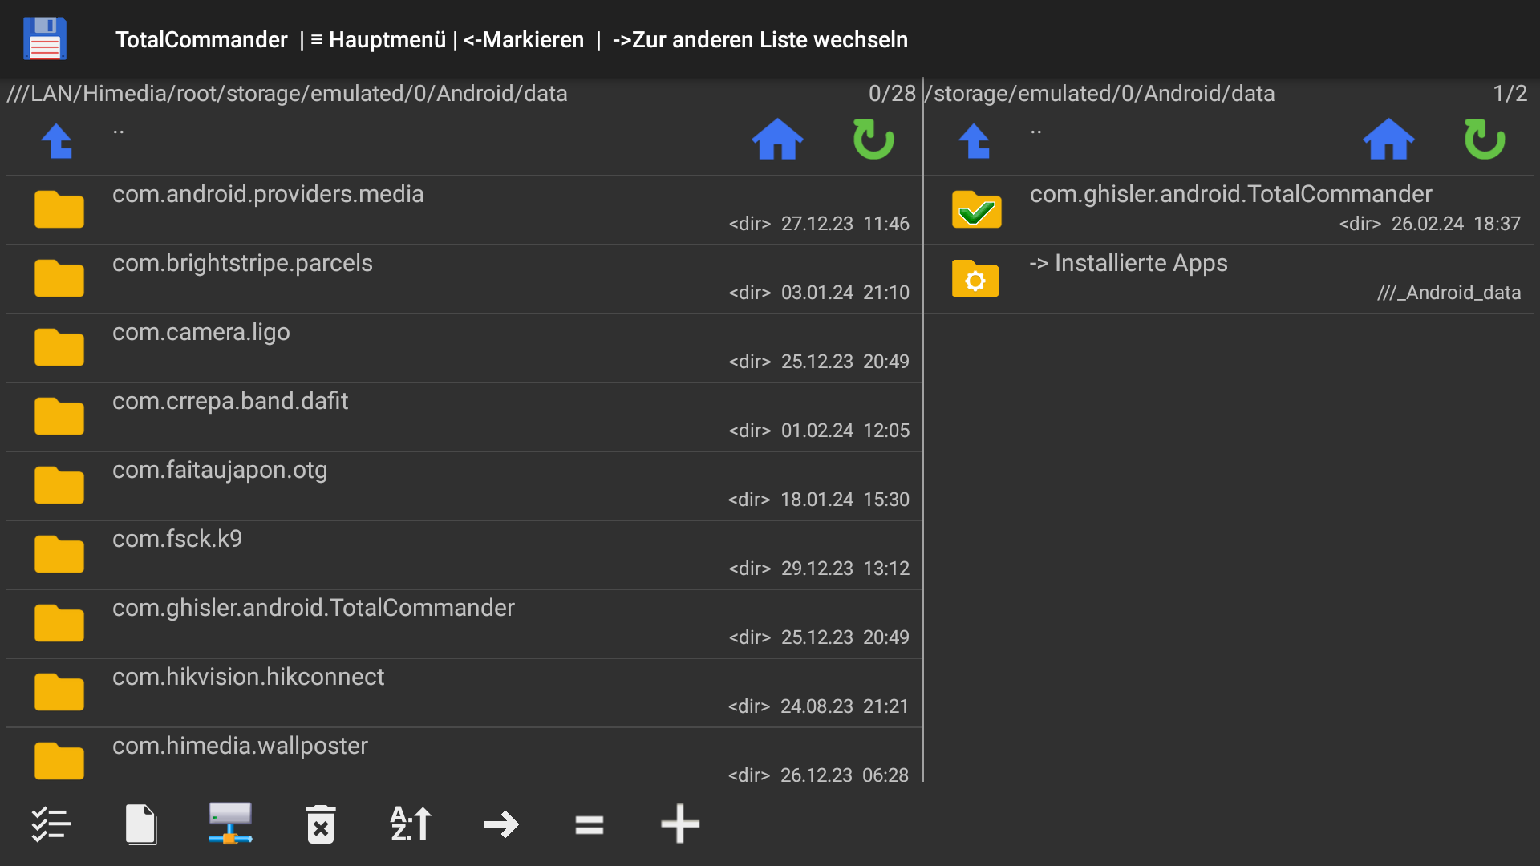Open right panel com.ghisler.android.TotalCommander entry
The height and width of the screenshot is (866, 1540).
(1231, 194)
